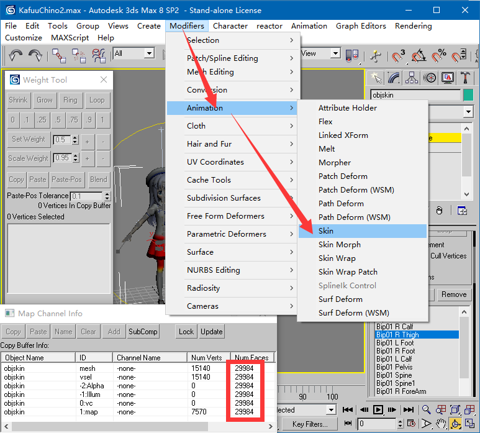The width and height of the screenshot is (480, 433).
Task: Toggle the Percent Snap icon
Action: point(439,57)
